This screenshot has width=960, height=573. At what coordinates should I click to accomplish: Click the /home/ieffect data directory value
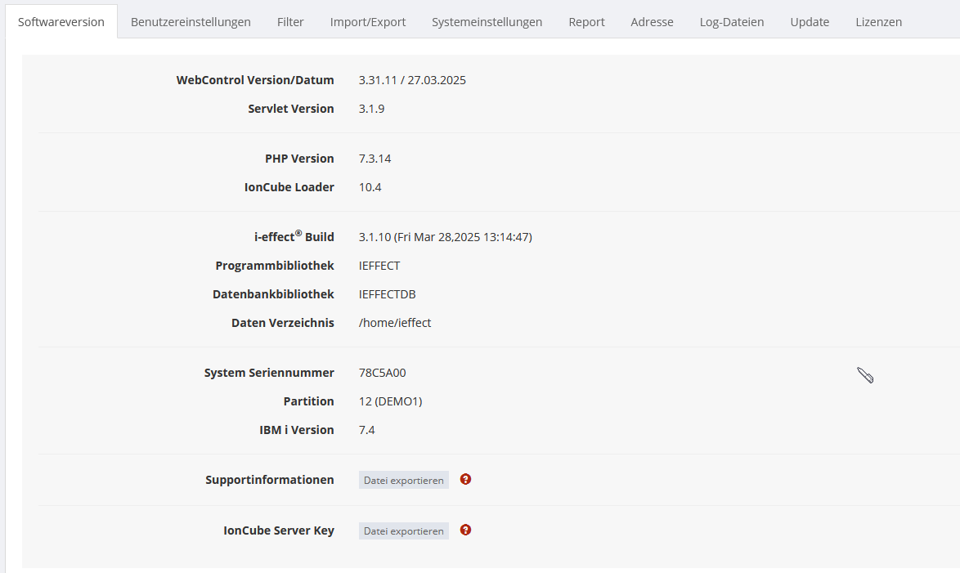click(x=395, y=323)
